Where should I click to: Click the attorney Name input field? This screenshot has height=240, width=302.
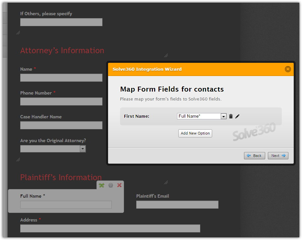pos(61,78)
